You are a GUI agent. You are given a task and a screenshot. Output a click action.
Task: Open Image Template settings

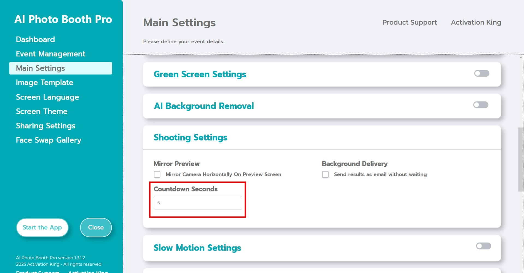point(44,83)
